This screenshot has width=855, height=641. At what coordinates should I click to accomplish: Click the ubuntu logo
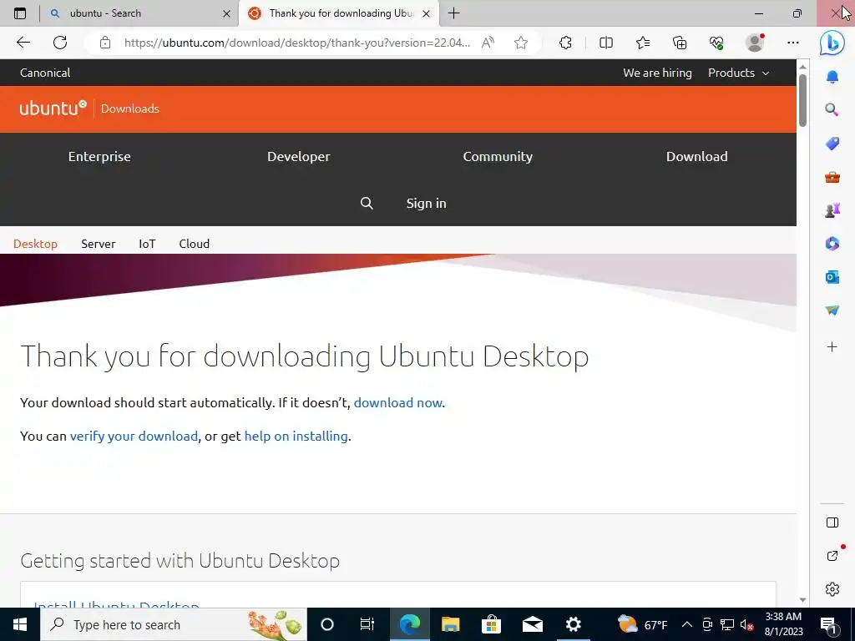(x=53, y=108)
